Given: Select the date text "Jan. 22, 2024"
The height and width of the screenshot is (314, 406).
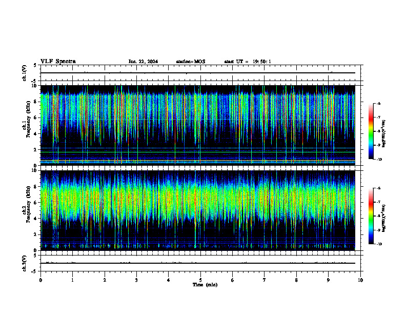Looking at the screenshot, I should pos(143,62).
